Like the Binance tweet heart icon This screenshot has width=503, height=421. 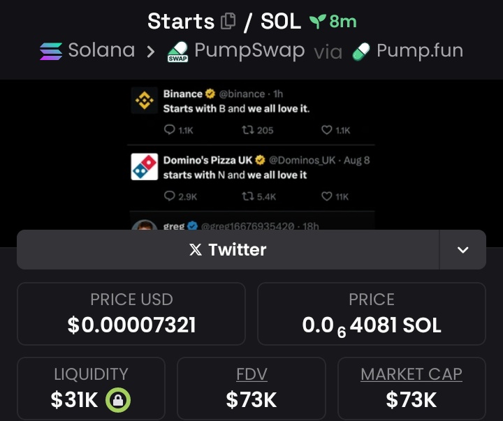[326, 130]
